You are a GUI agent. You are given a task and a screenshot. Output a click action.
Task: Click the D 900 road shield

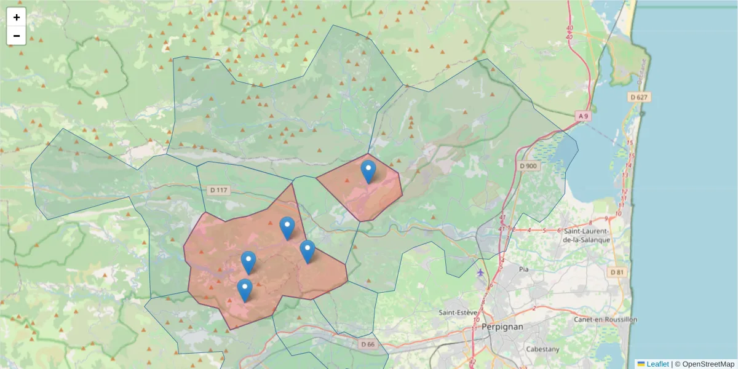coord(530,165)
